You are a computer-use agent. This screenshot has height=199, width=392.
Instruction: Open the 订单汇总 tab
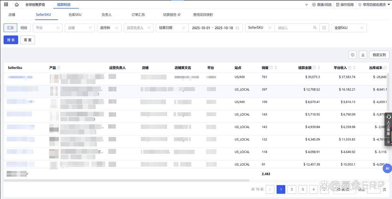[138, 14]
